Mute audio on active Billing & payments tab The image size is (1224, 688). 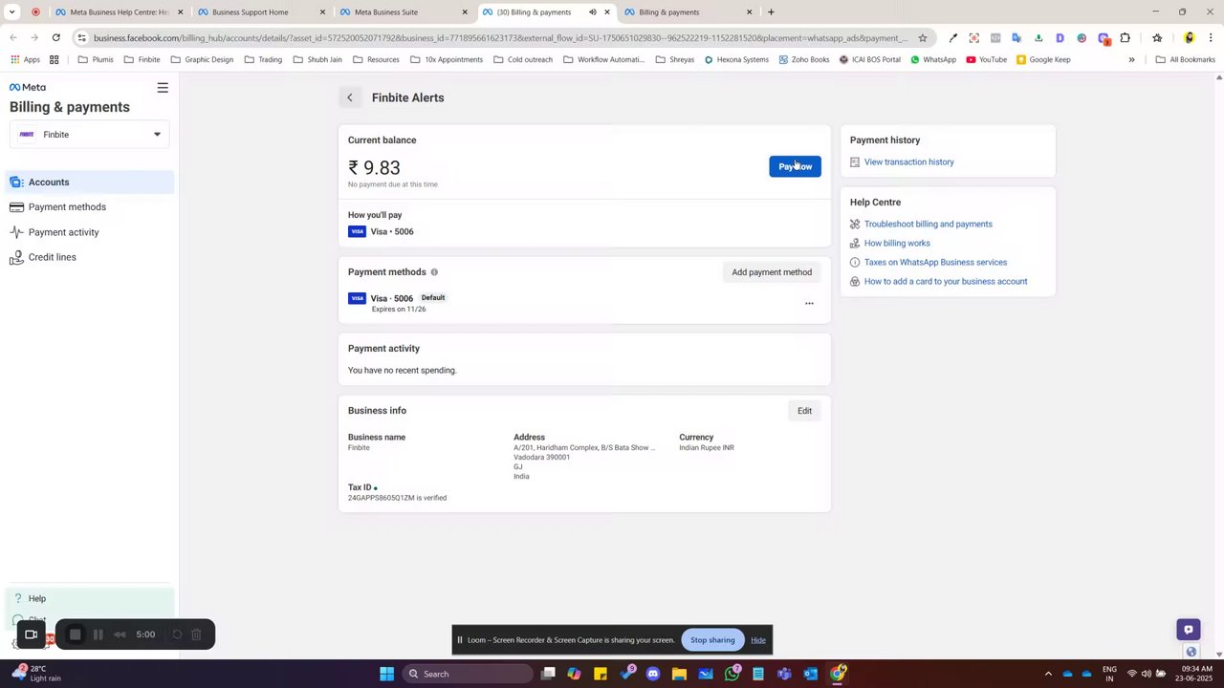tap(592, 12)
